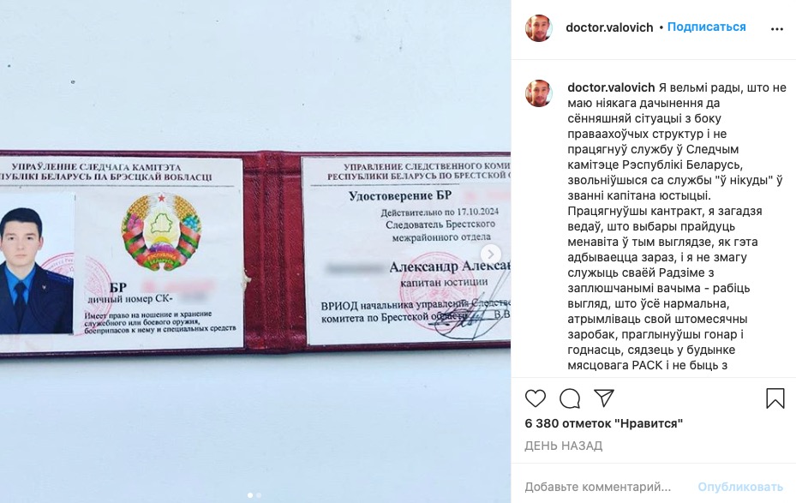Click the Опубликовать publish button
Viewport: 796px width, 503px height.
pyautogui.click(x=740, y=487)
